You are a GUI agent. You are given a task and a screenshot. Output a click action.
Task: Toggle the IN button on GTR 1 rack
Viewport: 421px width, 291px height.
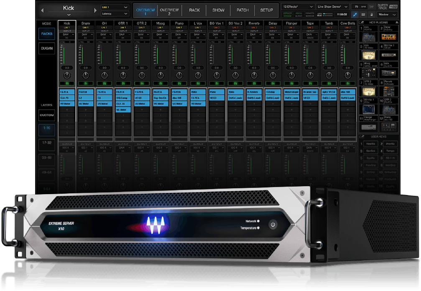coord(123,84)
